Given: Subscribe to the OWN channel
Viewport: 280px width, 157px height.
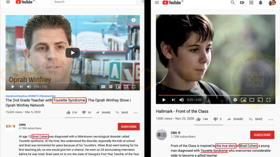Looking at the screenshot, I should click(128, 127).
